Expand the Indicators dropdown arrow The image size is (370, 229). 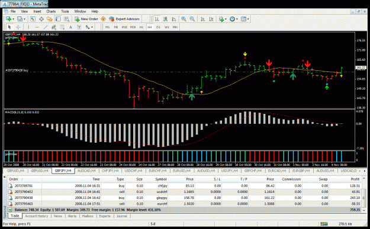point(226,19)
